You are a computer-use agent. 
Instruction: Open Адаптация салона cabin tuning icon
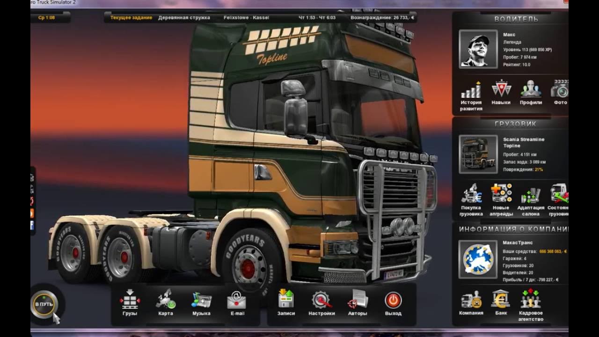pyautogui.click(x=531, y=194)
